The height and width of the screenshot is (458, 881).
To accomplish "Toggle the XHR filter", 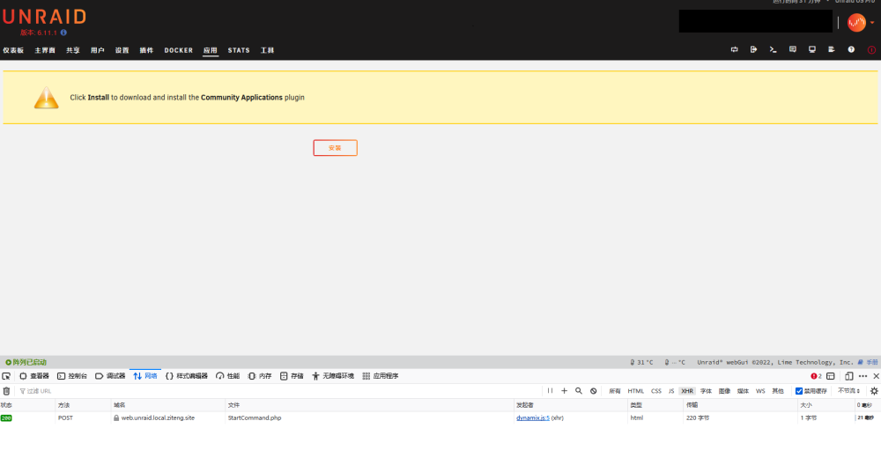I will tap(687, 391).
